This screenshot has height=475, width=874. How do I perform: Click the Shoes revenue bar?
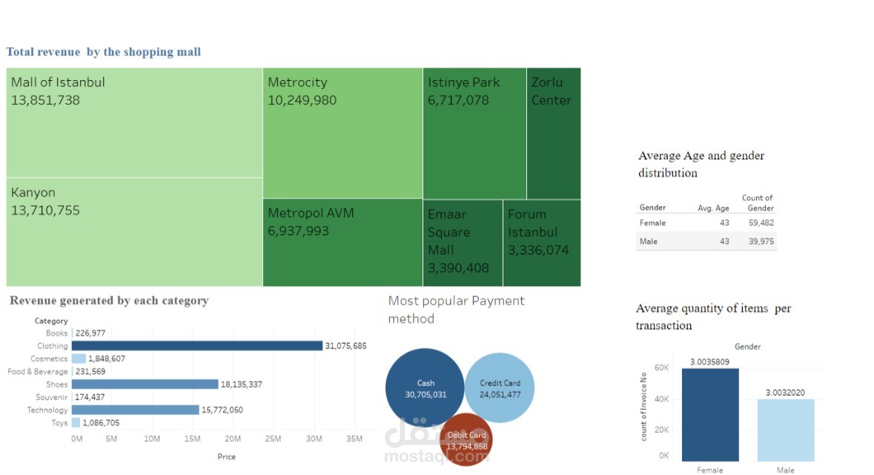145,384
